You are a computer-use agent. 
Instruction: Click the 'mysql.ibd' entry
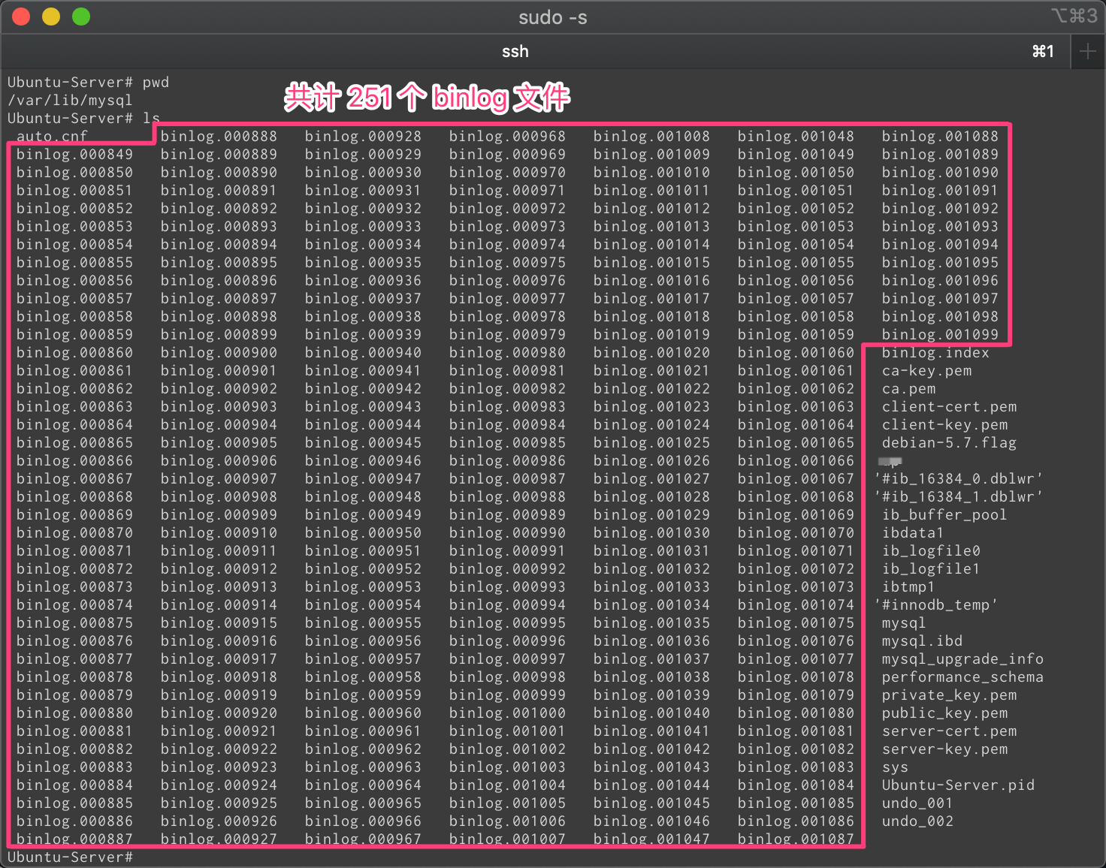tap(922, 641)
